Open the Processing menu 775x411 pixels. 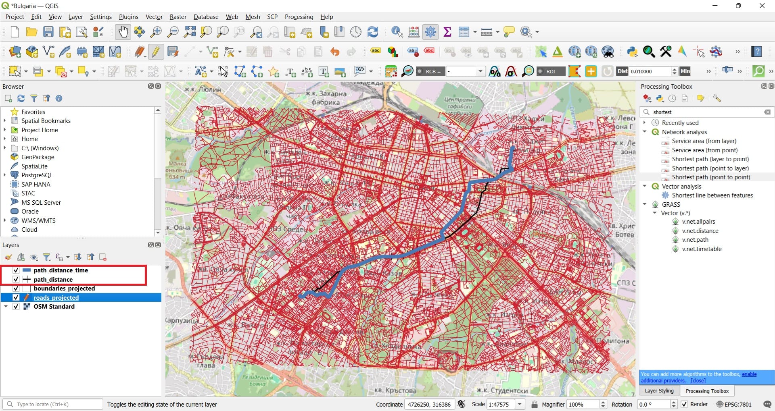(299, 17)
